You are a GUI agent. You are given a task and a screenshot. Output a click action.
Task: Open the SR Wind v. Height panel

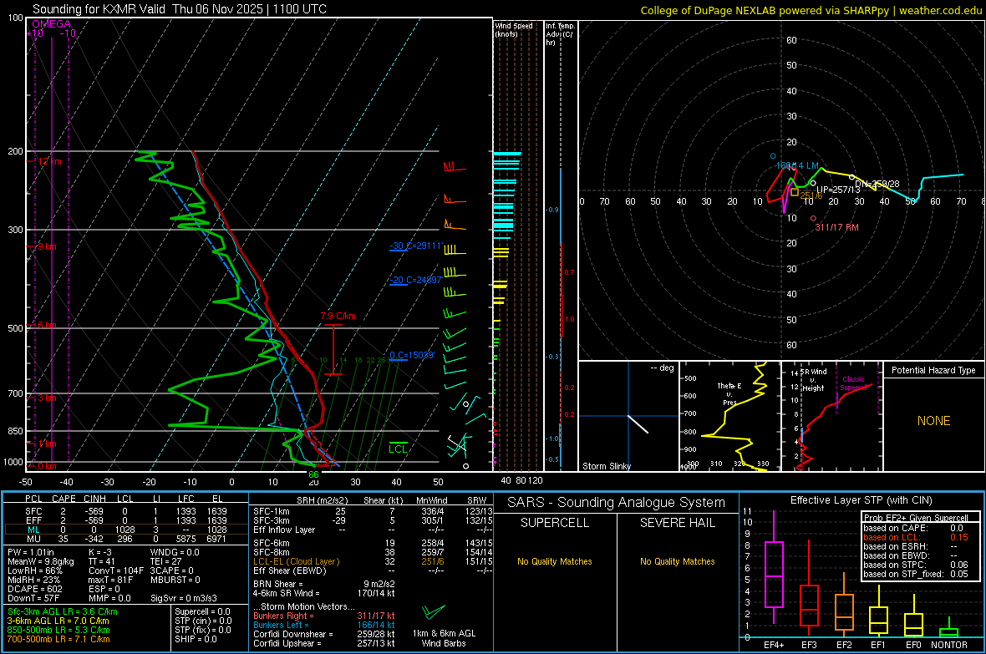(831, 416)
